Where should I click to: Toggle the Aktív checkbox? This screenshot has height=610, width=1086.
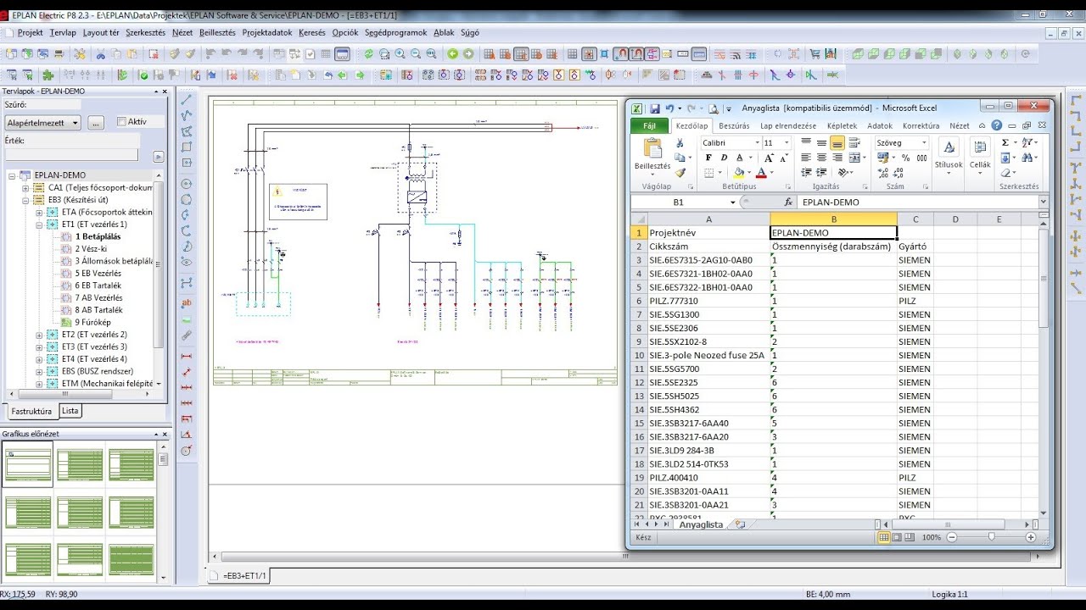[x=121, y=121]
